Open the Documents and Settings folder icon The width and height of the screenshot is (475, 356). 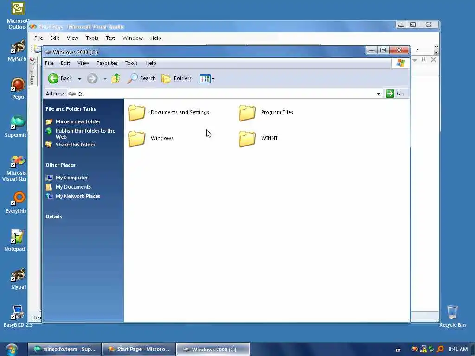pos(137,113)
